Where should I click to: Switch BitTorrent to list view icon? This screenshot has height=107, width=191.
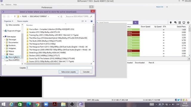tap(180, 23)
